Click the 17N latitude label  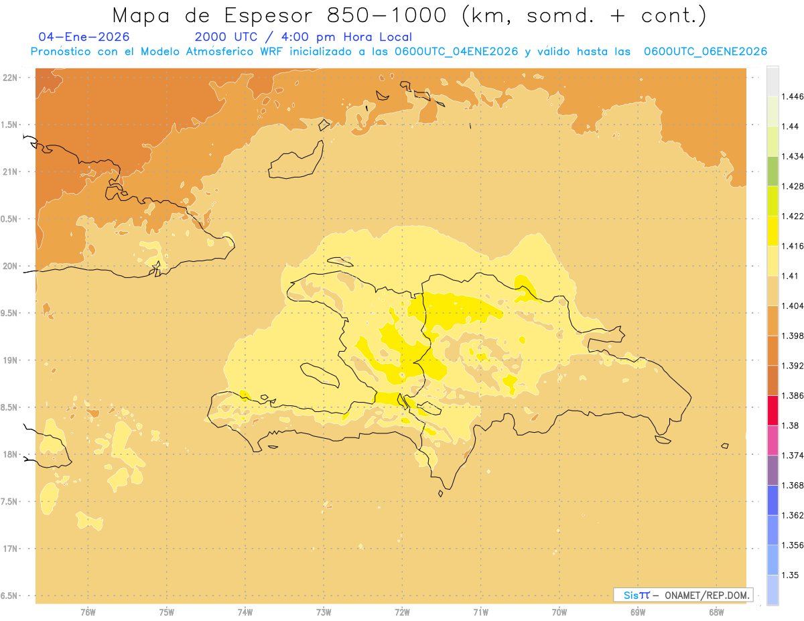(x=11, y=549)
